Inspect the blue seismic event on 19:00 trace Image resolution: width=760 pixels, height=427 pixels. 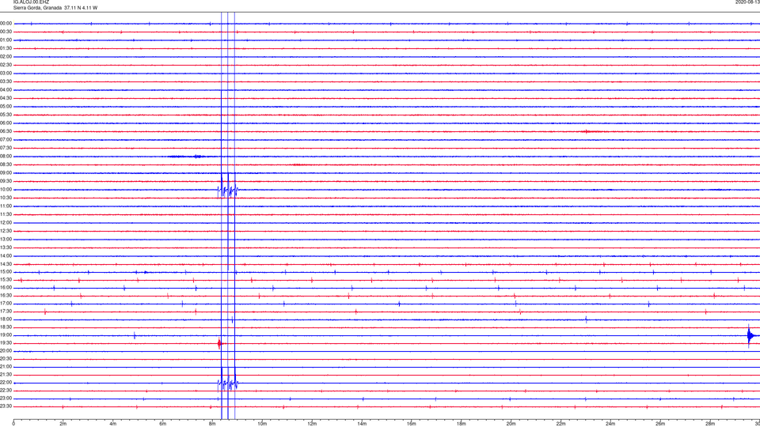tap(750, 335)
